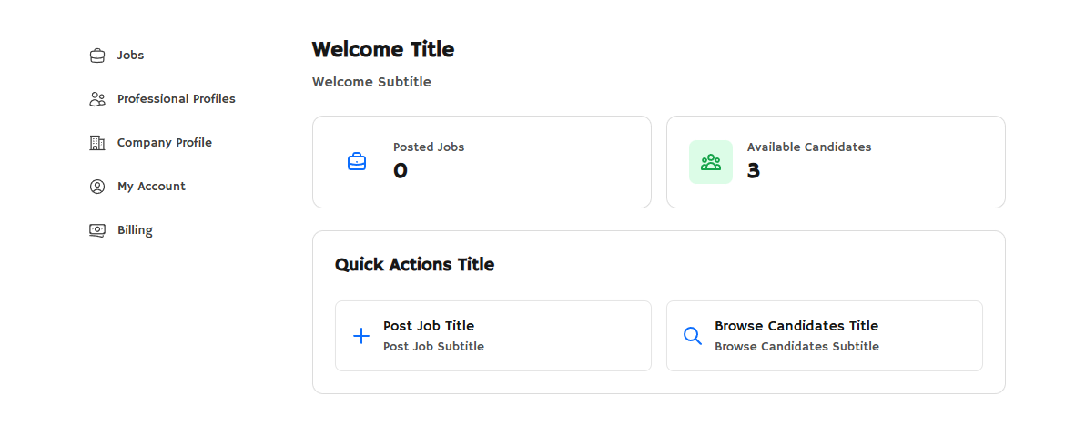Click the green candidates group icon
This screenshot has height=426, width=1075.
tap(711, 162)
